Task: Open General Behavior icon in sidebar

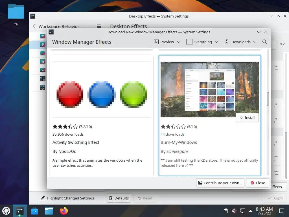Action: [x=43, y=36]
